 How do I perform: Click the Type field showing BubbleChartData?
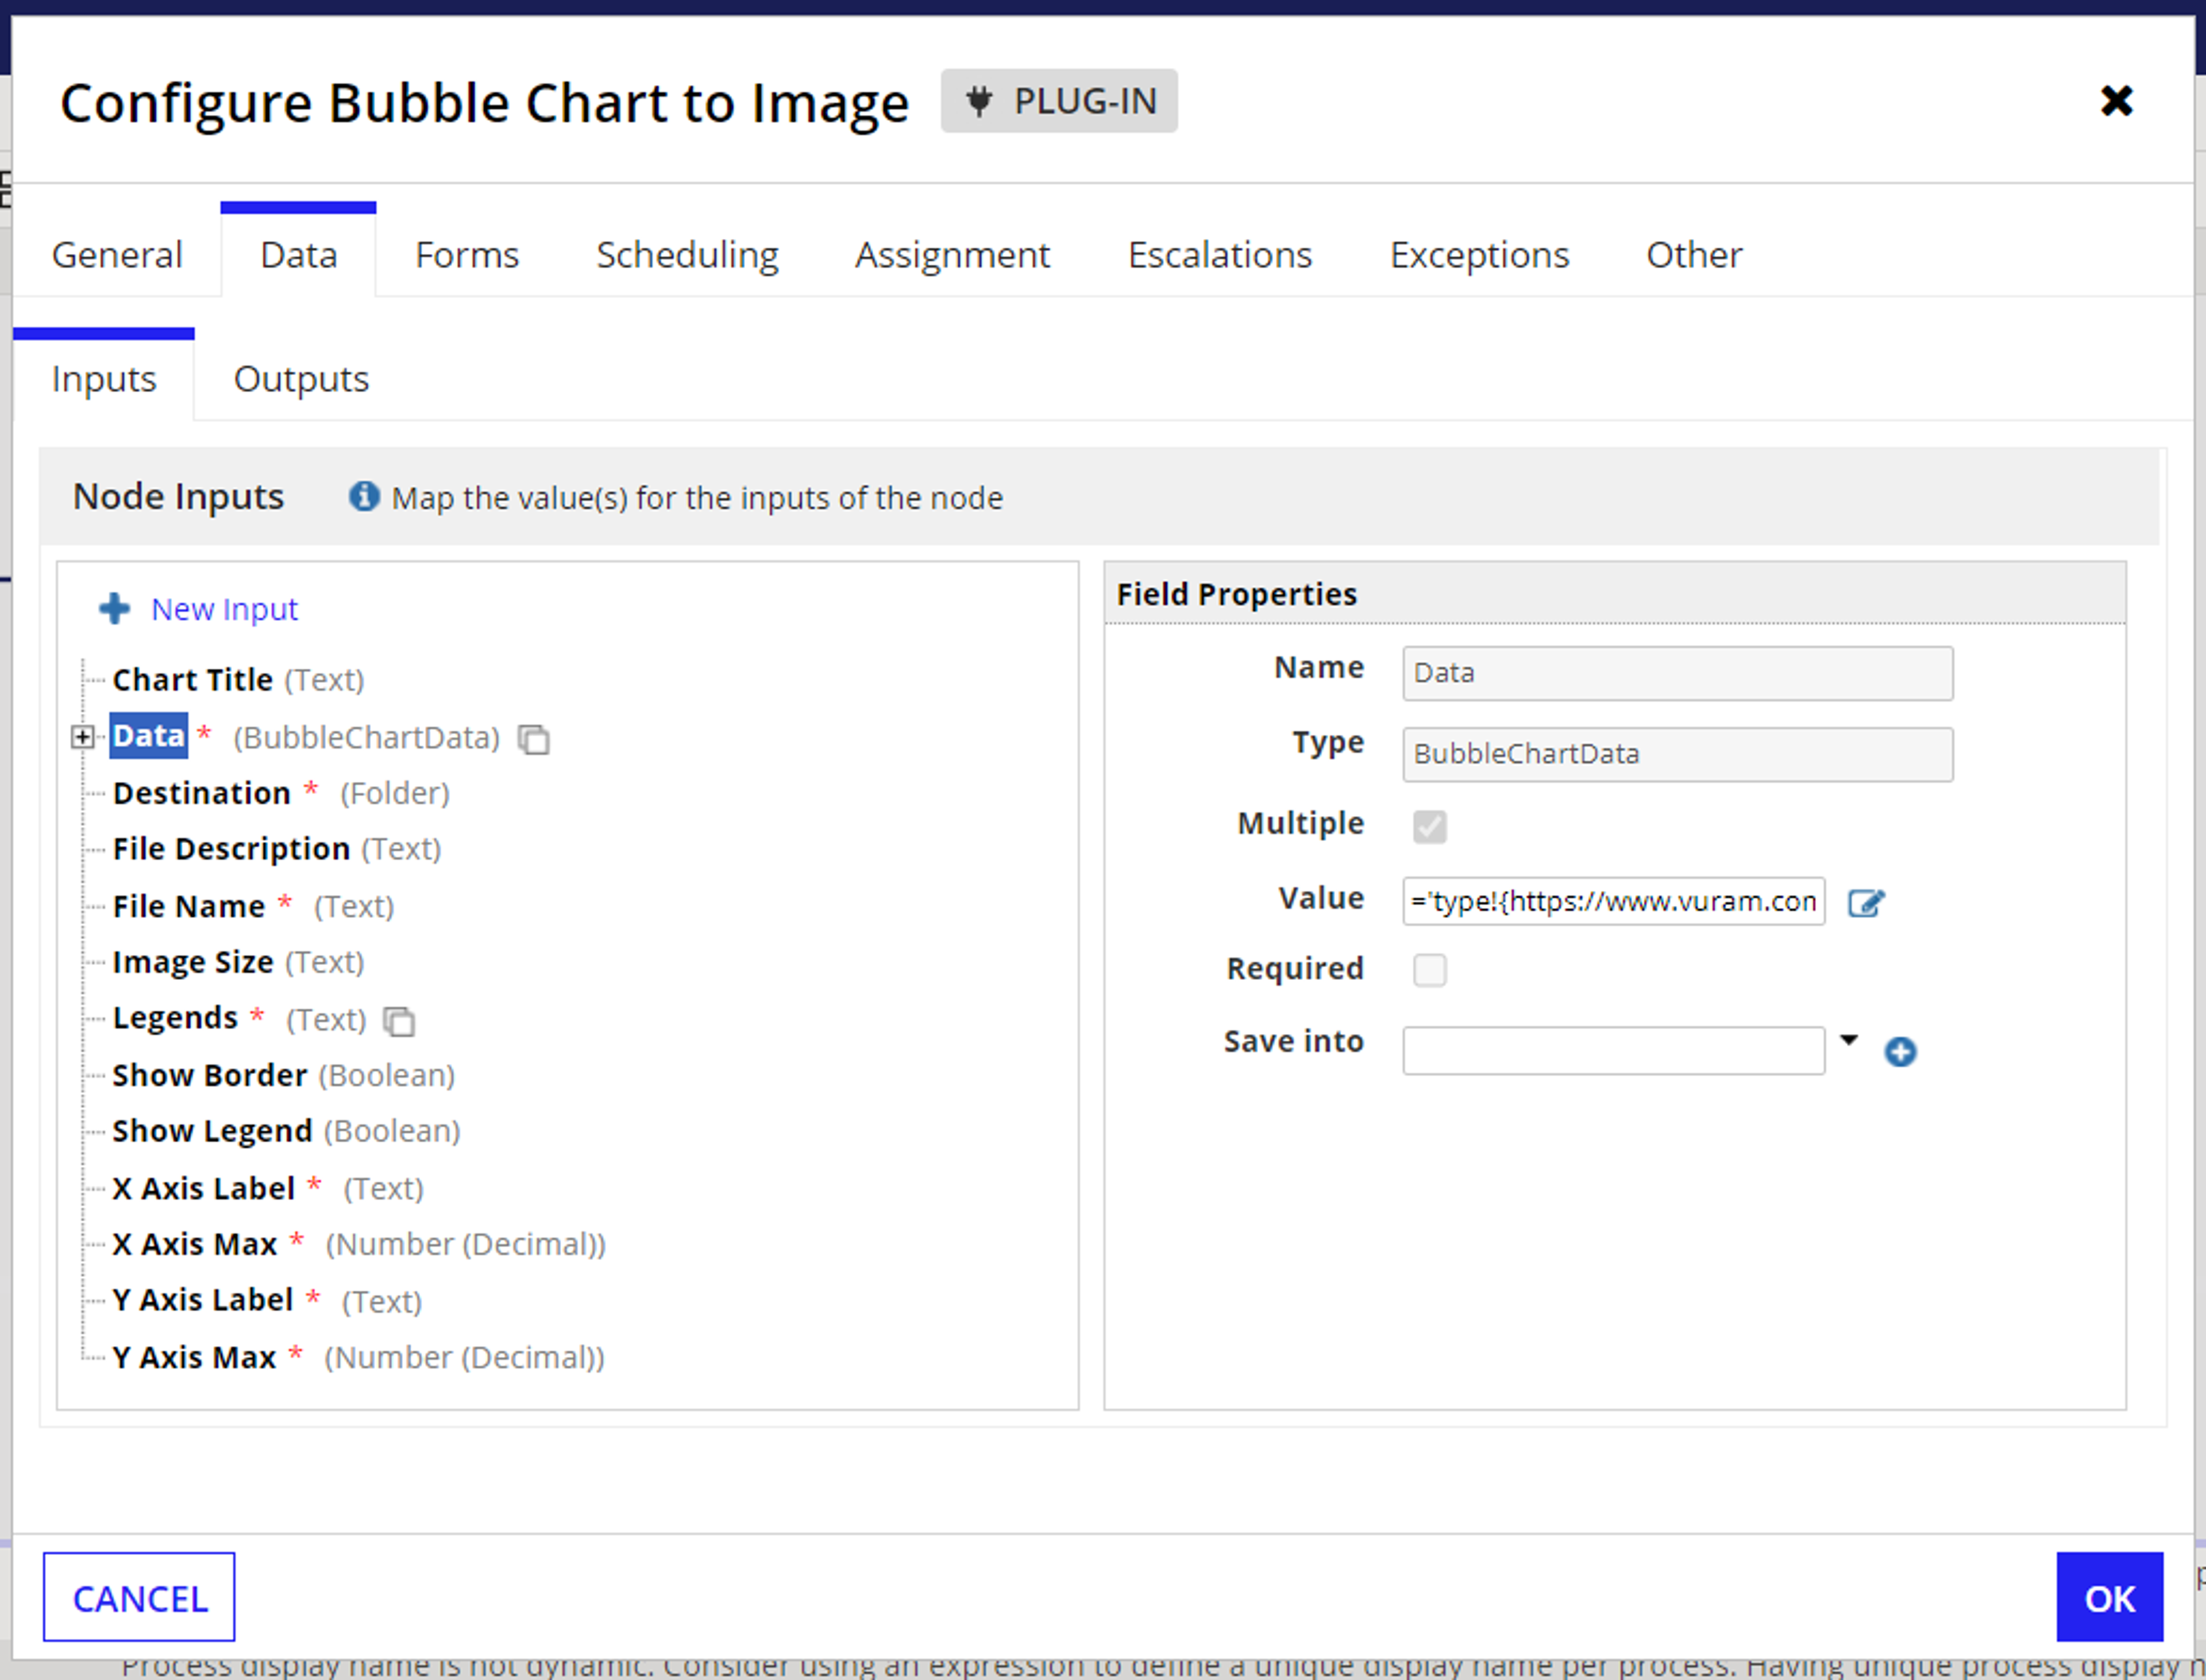click(x=1677, y=754)
